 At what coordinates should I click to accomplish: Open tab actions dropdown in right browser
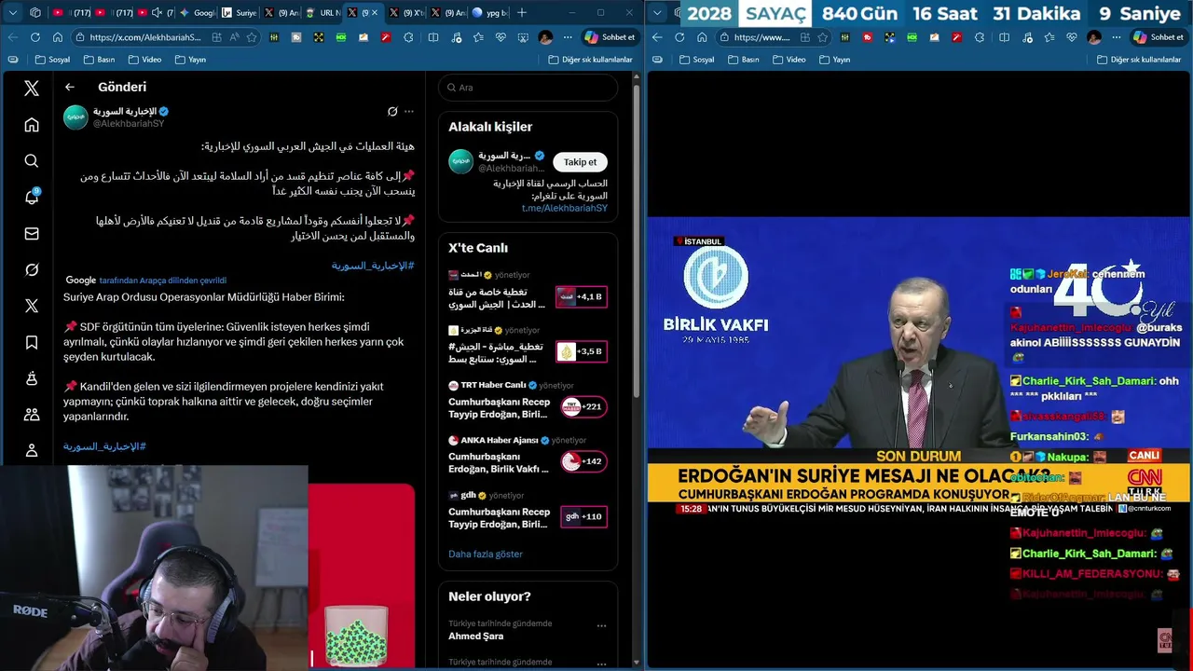(659, 13)
